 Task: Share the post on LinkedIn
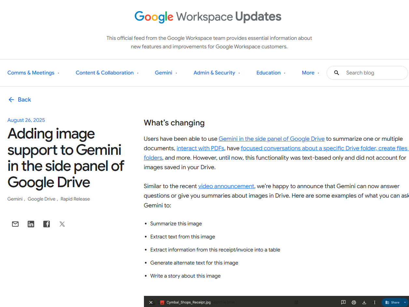tap(31, 224)
